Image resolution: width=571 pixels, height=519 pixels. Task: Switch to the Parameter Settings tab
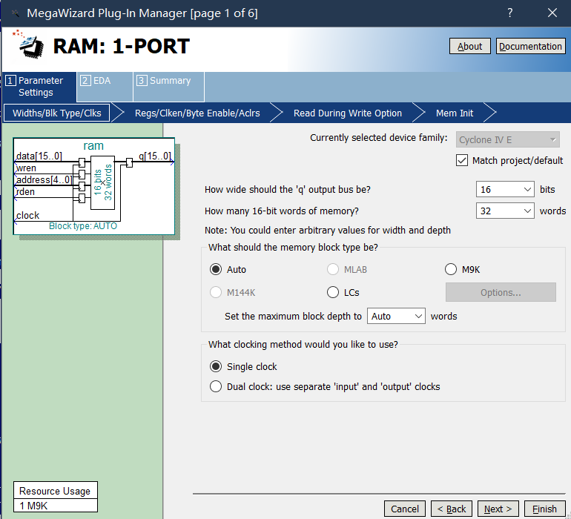[x=39, y=87]
